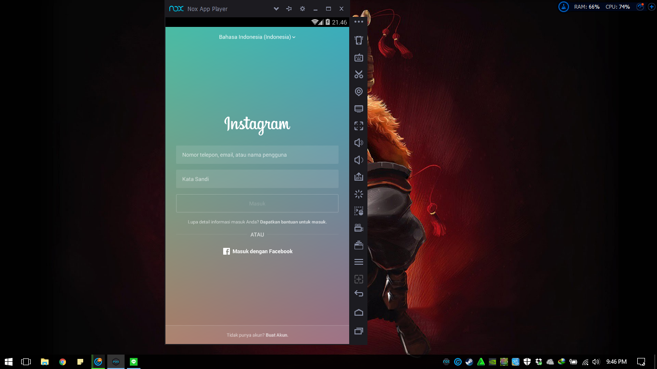Switch to LINE app on the taskbar
Viewport: 657px width, 369px height.
pyautogui.click(x=134, y=362)
